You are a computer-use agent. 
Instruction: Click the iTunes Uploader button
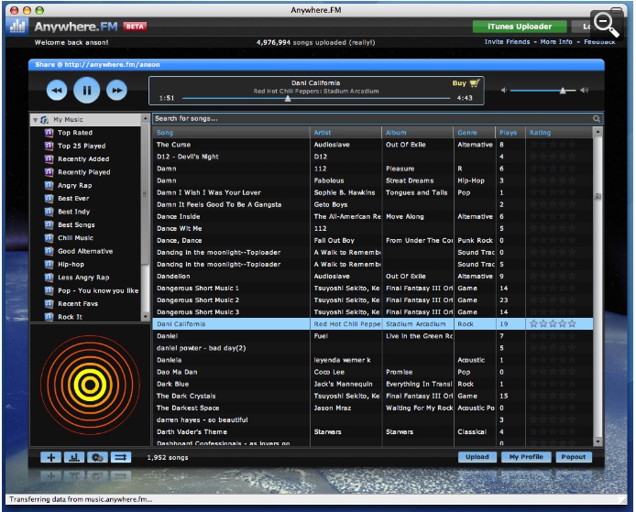pyautogui.click(x=520, y=27)
